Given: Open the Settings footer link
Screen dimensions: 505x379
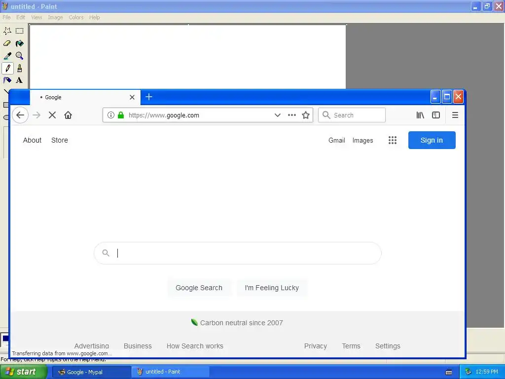Looking at the screenshot, I should 388,346.
